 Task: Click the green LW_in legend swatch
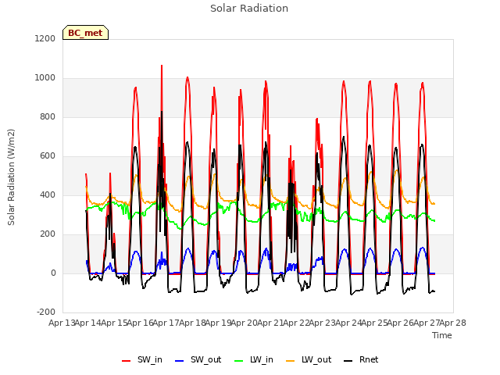click(x=239, y=361)
